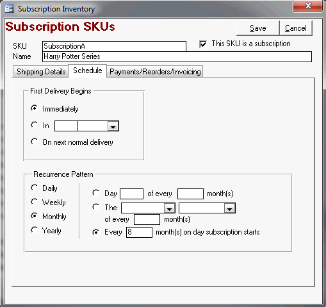
Task: Click the Save button
Action: (x=257, y=28)
